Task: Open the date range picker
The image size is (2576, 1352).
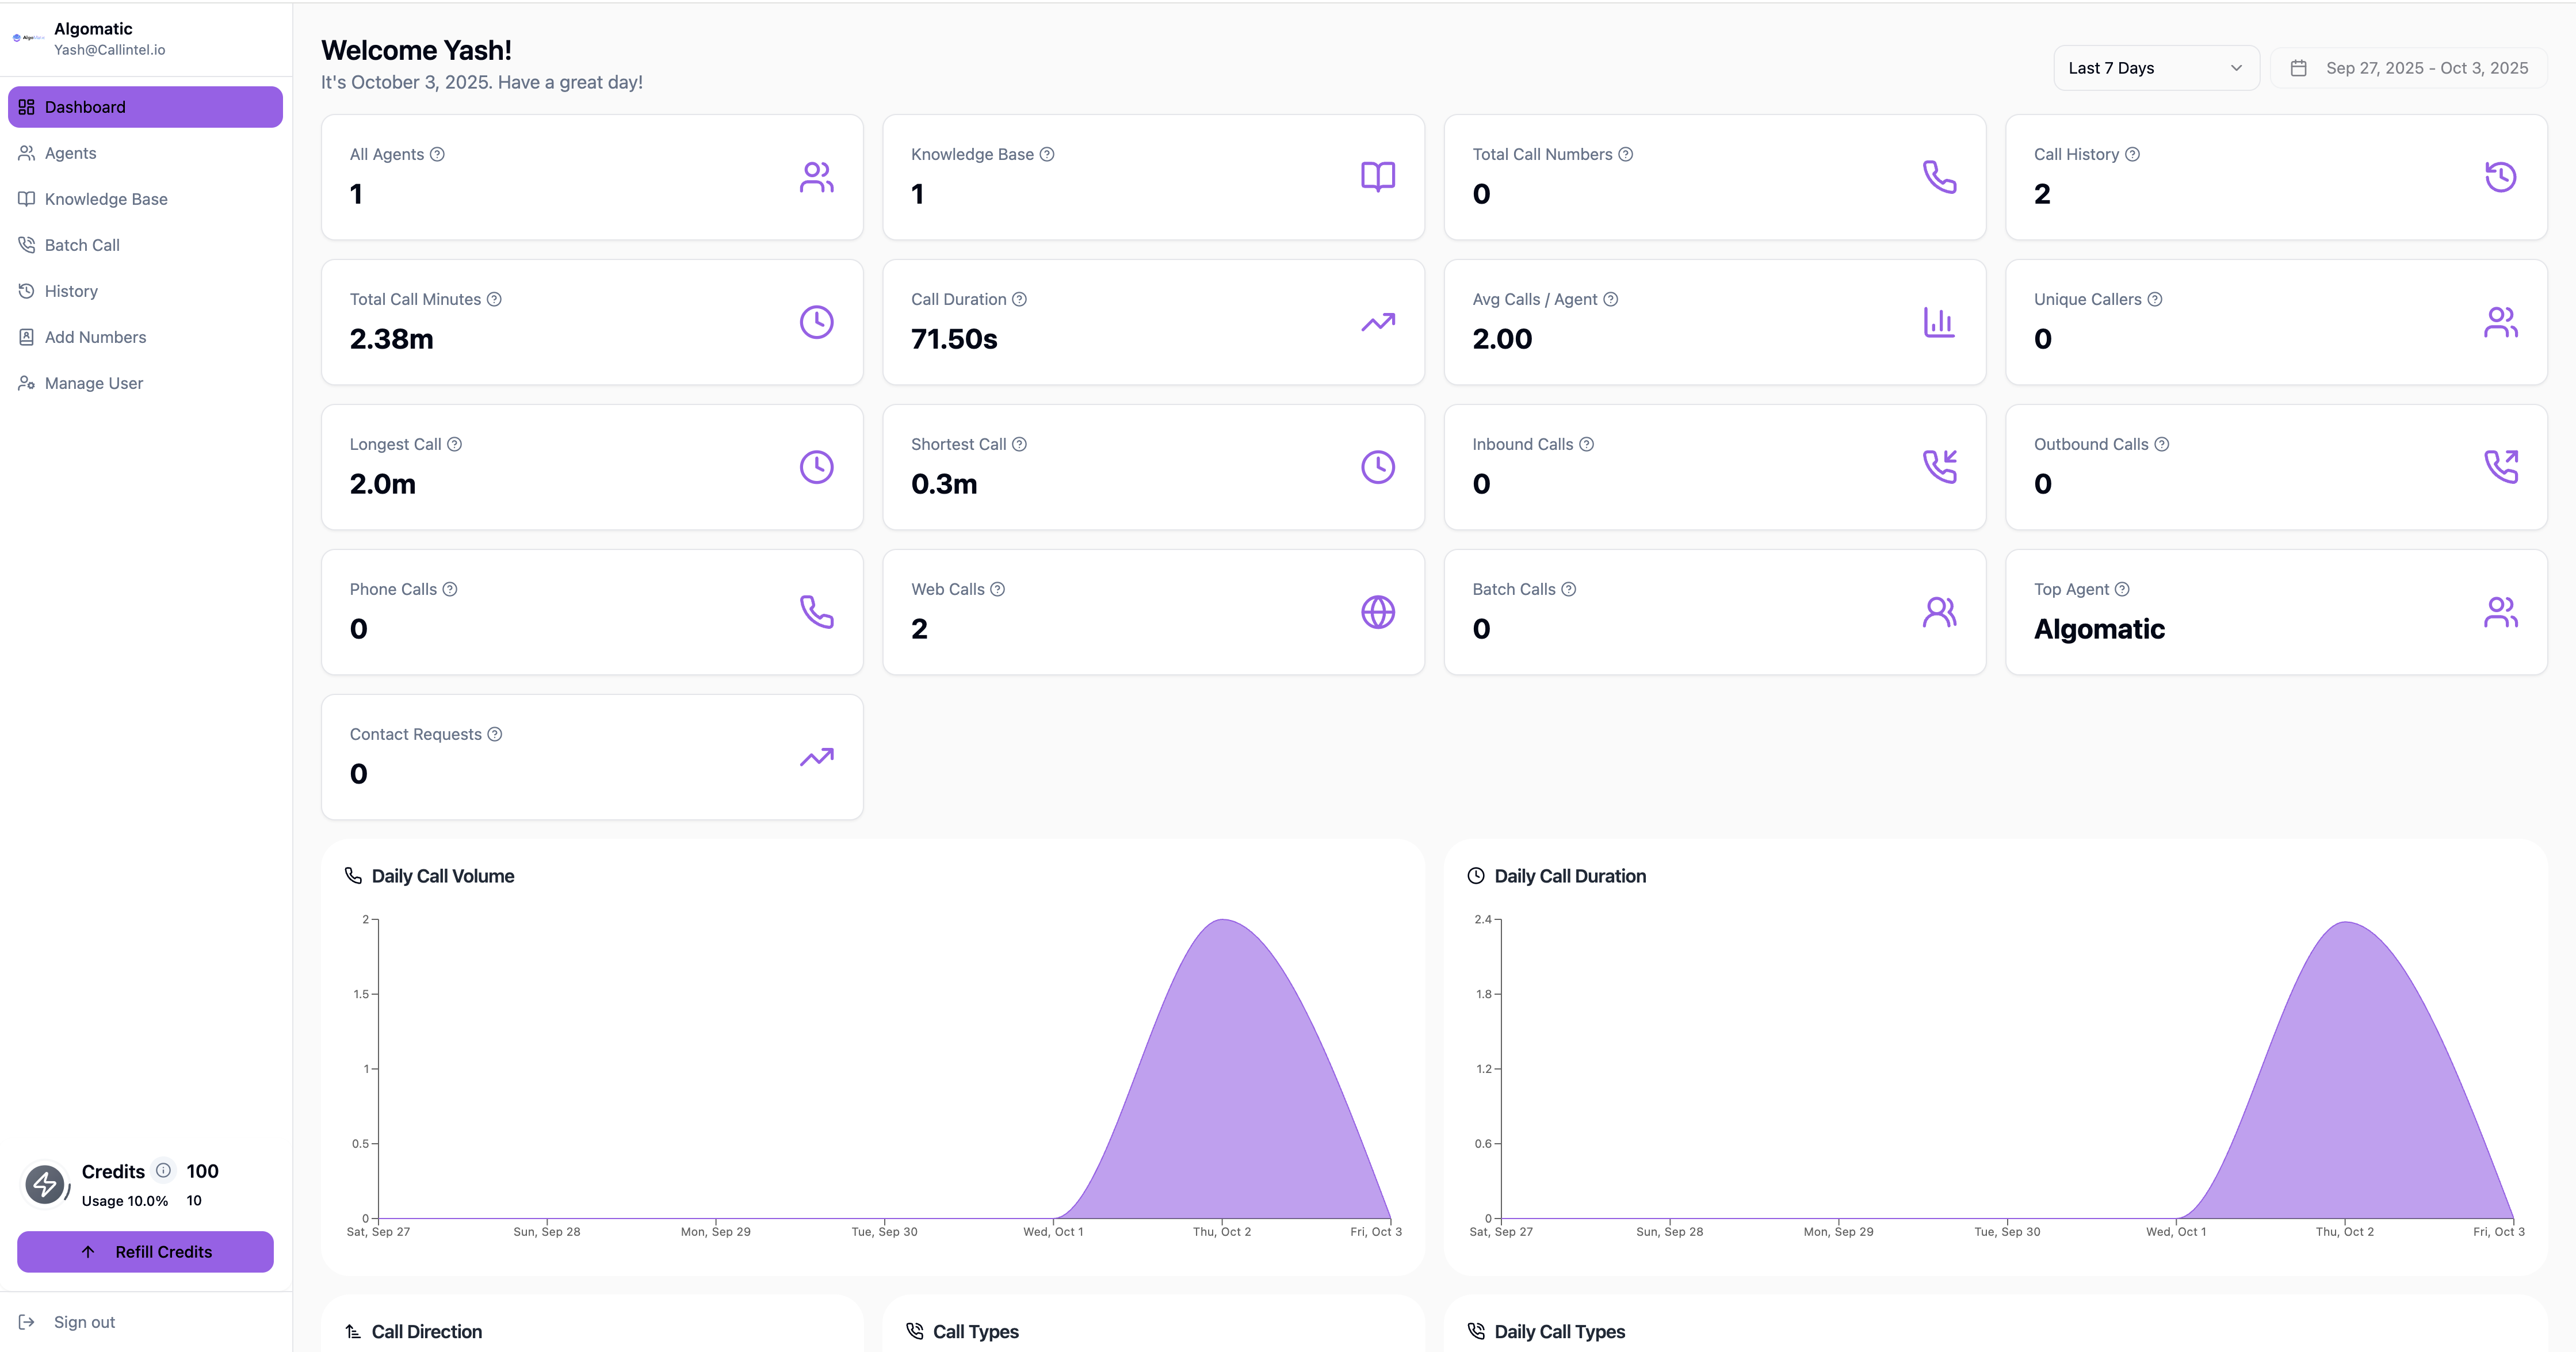Action: tap(2409, 68)
